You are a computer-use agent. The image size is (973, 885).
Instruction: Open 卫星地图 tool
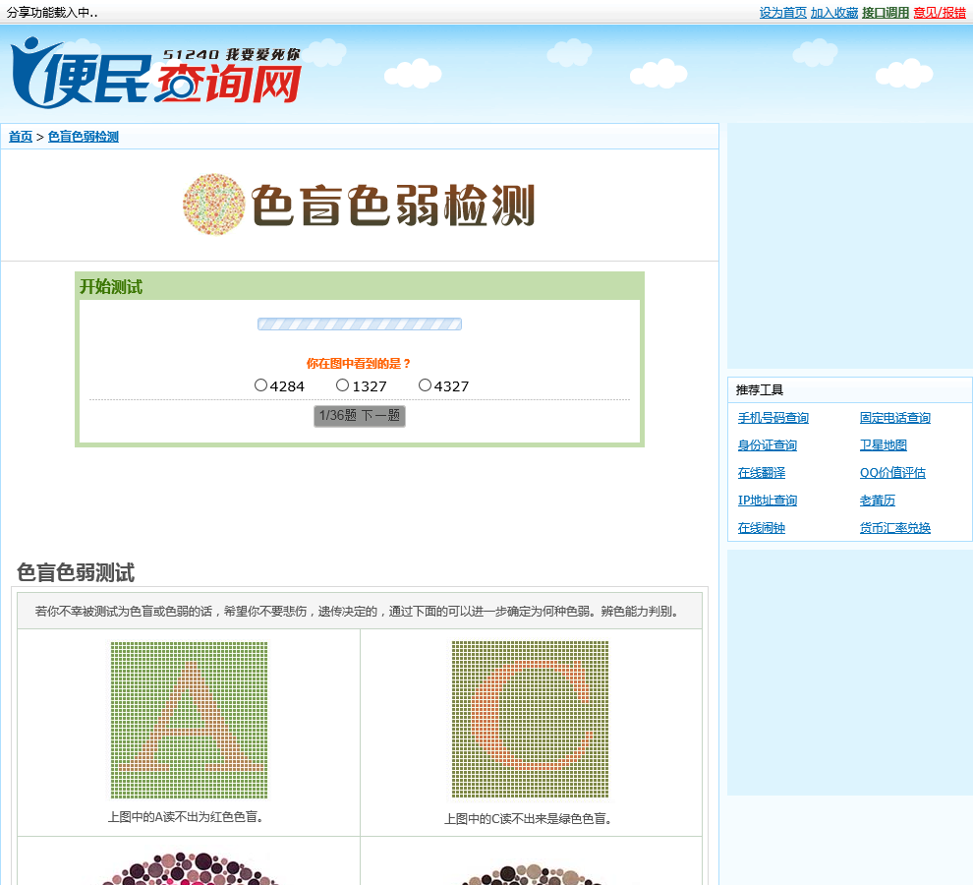[883, 445]
